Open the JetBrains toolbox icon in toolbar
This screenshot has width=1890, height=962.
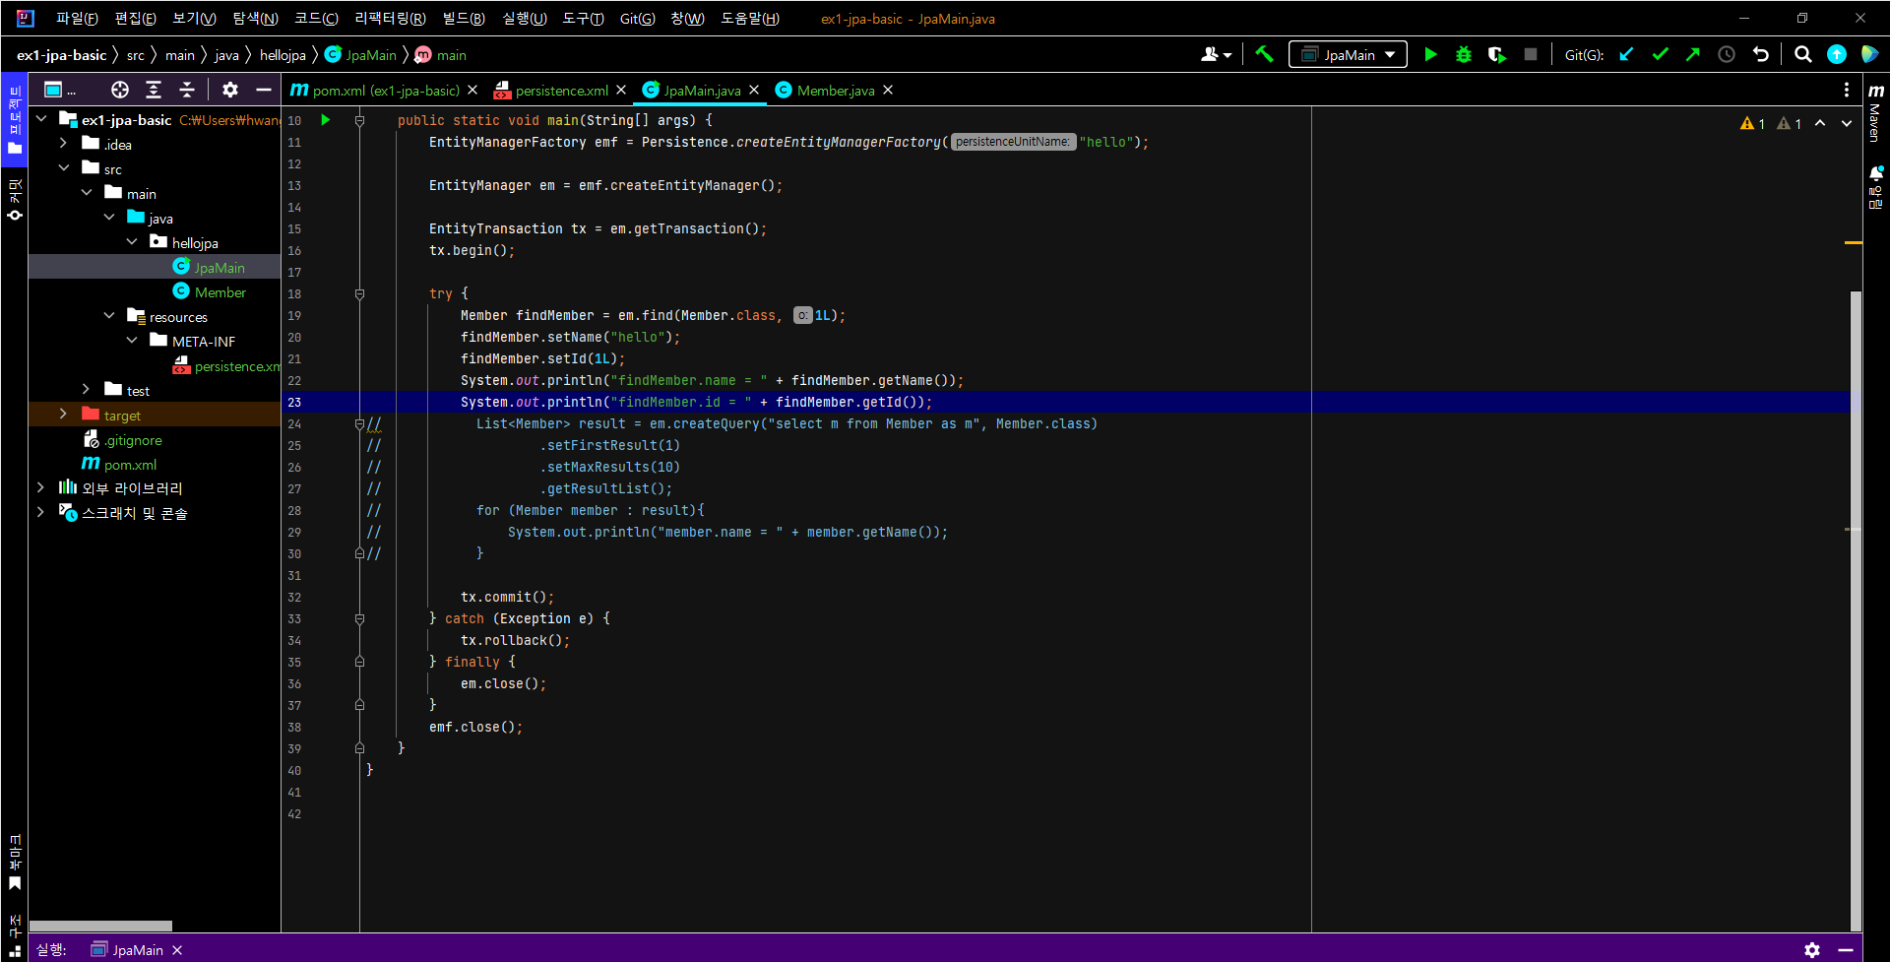point(1870,55)
